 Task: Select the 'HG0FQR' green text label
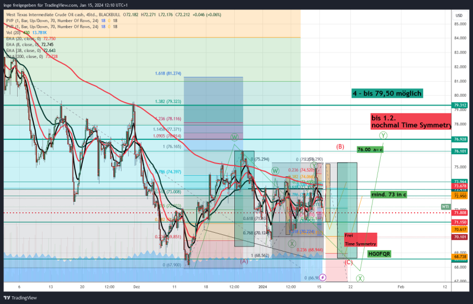(x=379, y=254)
